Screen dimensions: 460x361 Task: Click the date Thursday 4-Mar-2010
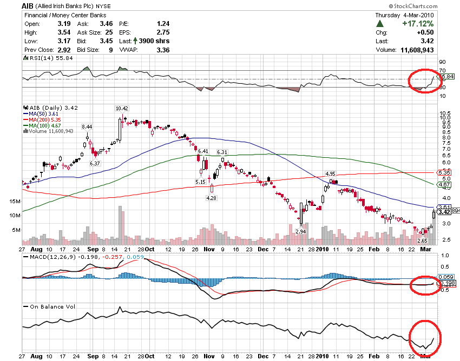[x=404, y=15]
